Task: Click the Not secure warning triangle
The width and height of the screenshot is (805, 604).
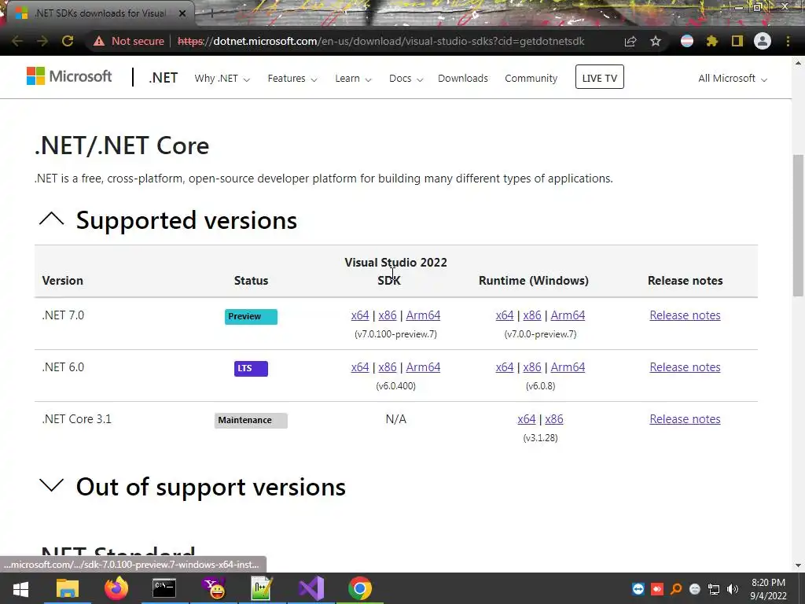Action: 99,41
